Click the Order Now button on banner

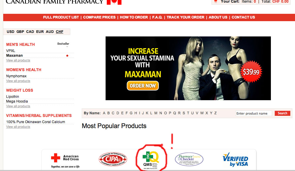pyautogui.click(x=143, y=86)
